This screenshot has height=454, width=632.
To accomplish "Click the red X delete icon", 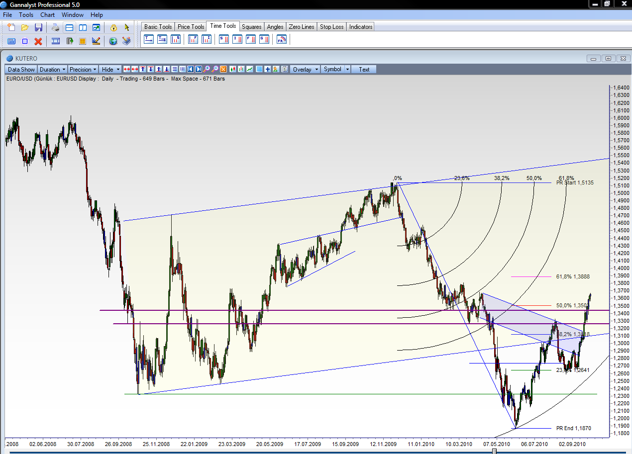I will click(x=38, y=41).
